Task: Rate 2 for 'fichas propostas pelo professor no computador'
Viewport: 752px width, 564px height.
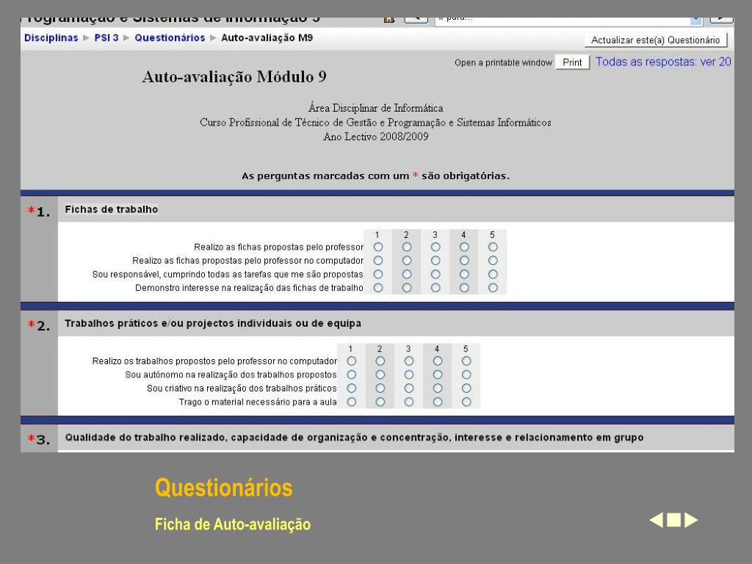Action: (407, 261)
